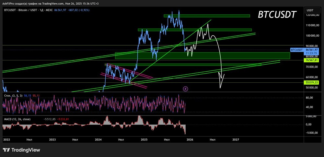Open the MACD (12, 26, close) indicator legend
Image resolution: width=324 pixels, height=157 pixels.
17,119
